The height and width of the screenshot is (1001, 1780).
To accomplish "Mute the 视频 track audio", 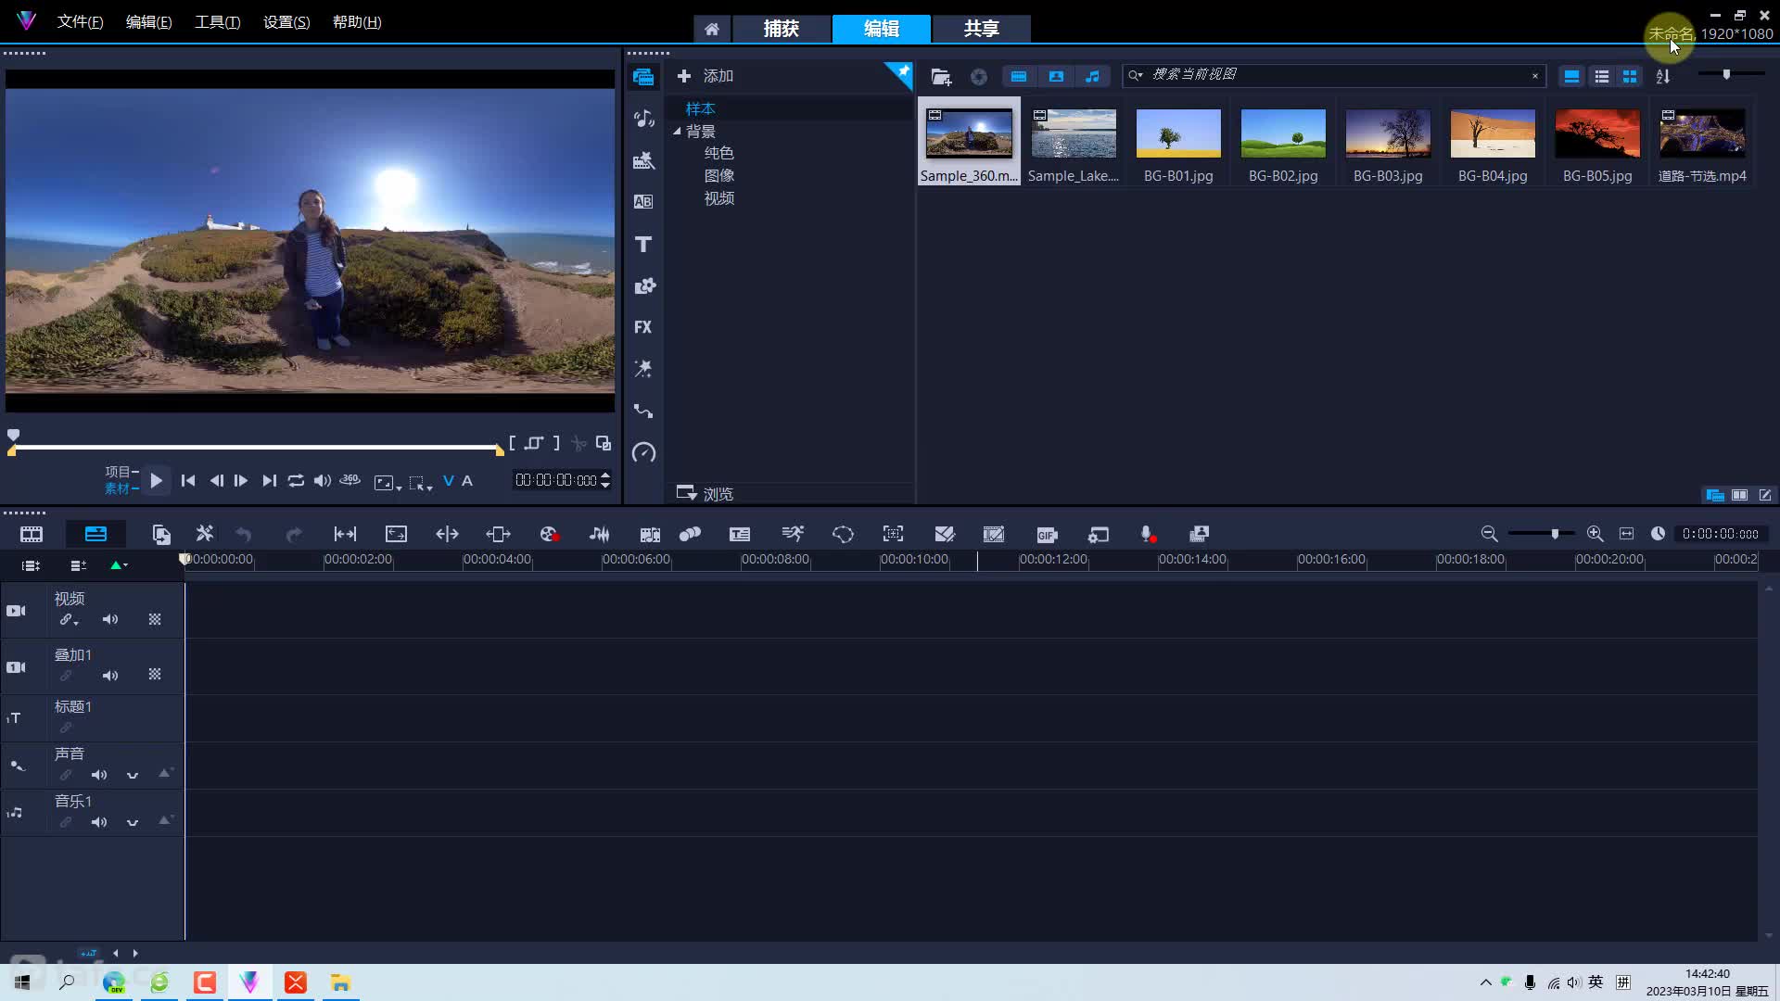I will pyautogui.click(x=110, y=619).
